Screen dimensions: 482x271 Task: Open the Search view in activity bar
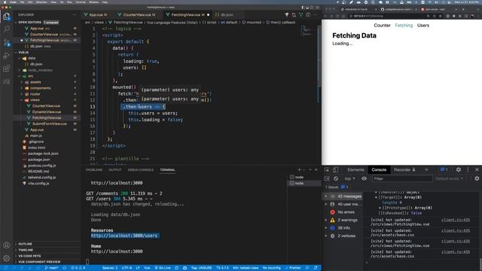[7, 29]
